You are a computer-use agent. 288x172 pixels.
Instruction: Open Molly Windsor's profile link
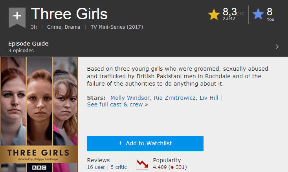[129, 98]
